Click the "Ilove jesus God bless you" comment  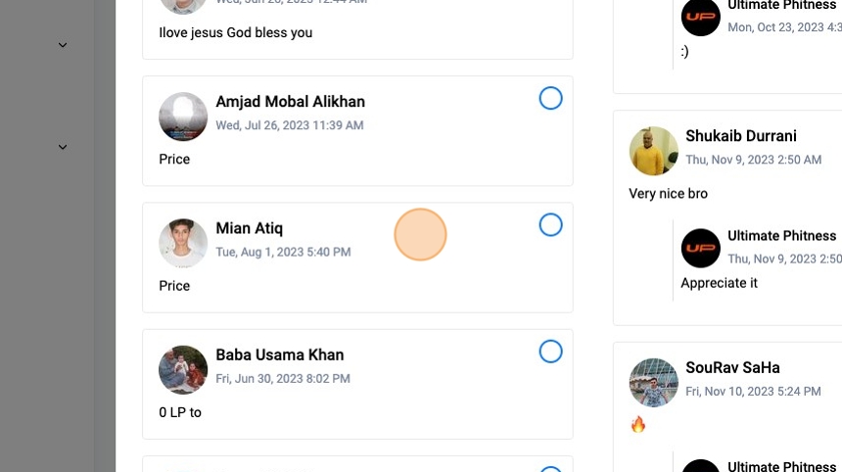(235, 32)
